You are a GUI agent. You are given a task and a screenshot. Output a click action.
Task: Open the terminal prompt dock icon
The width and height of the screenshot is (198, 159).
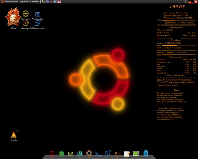[x=98, y=153]
